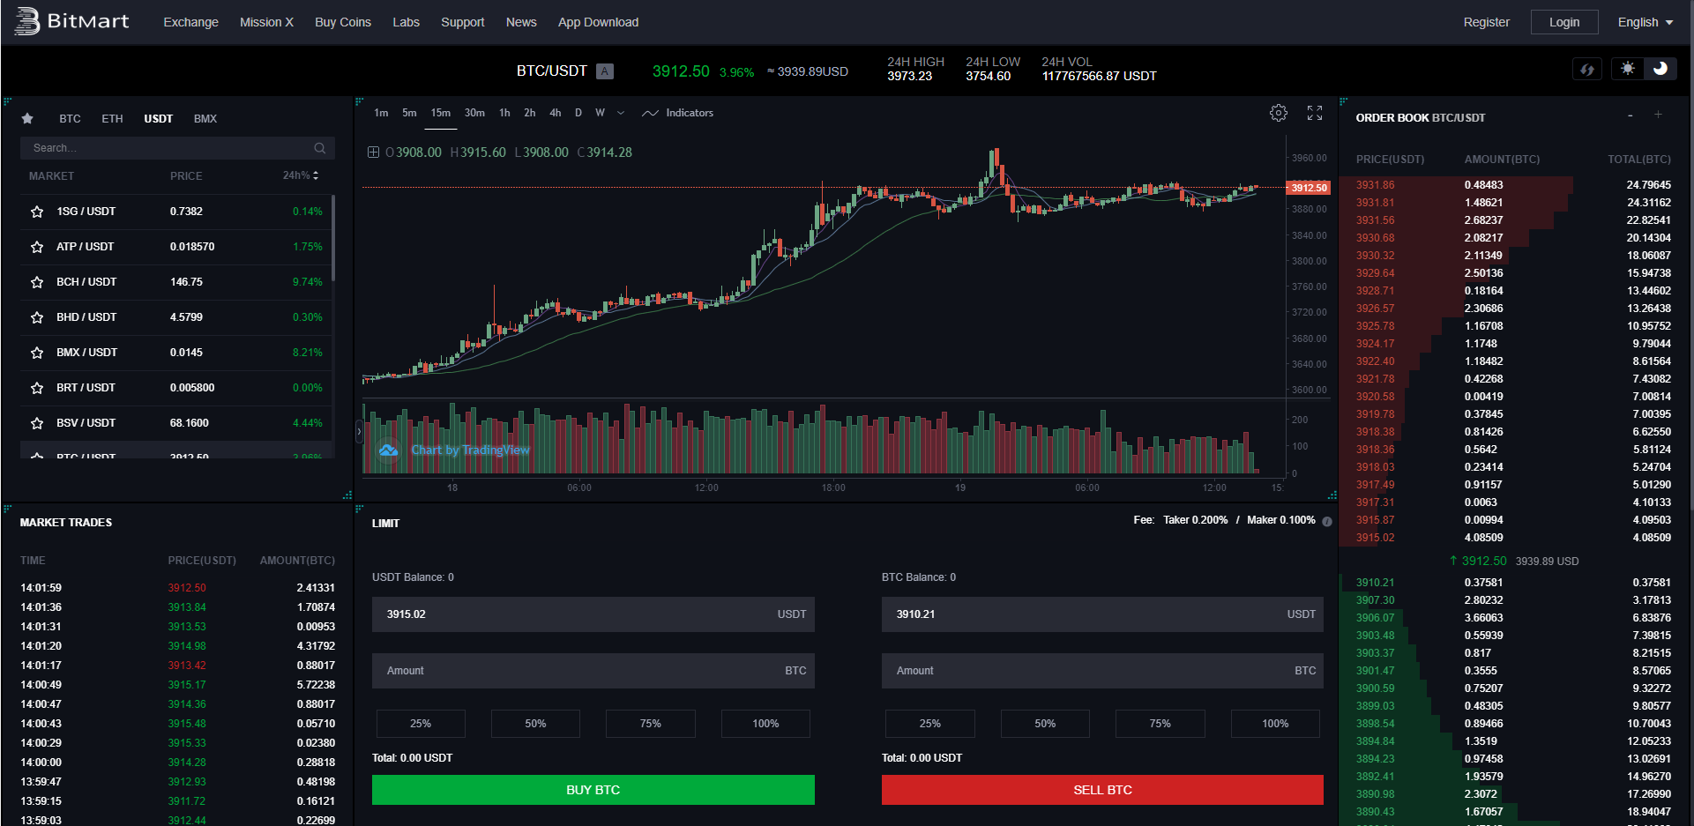Expand the chart to fullscreen
The height and width of the screenshot is (826, 1694).
coord(1314,113)
